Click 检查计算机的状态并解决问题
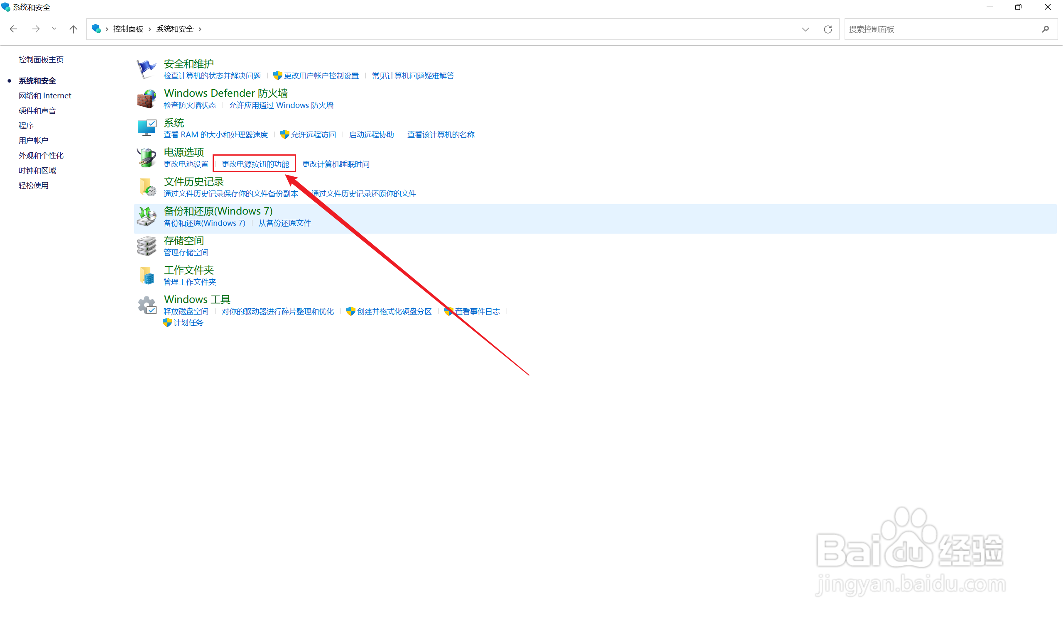This screenshot has width=1063, height=620. tap(212, 76)
